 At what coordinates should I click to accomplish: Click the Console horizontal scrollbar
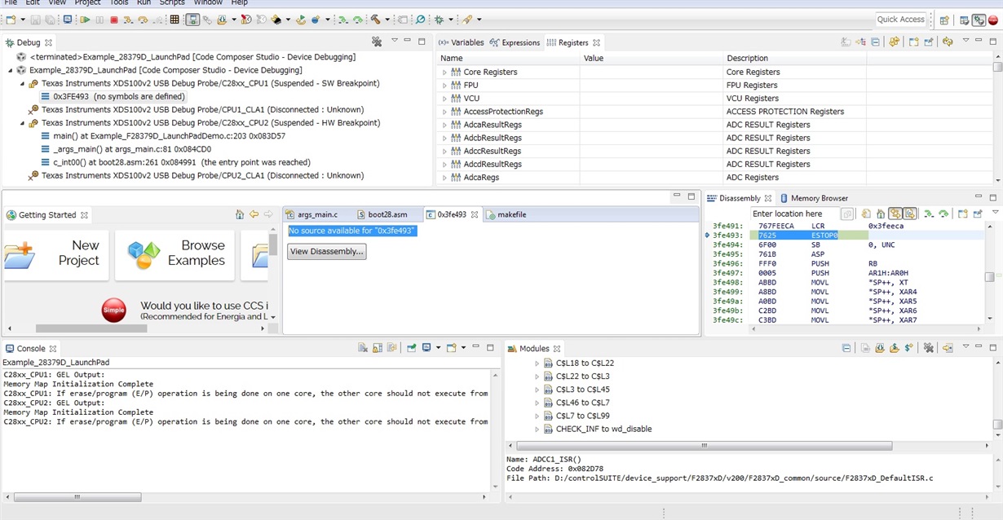click(76, 496)
